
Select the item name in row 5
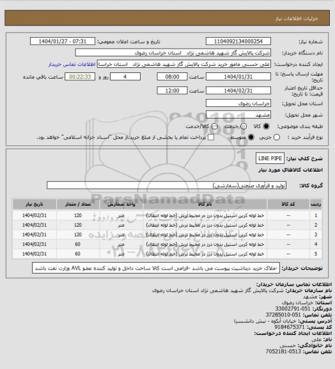tap(205, 254)
